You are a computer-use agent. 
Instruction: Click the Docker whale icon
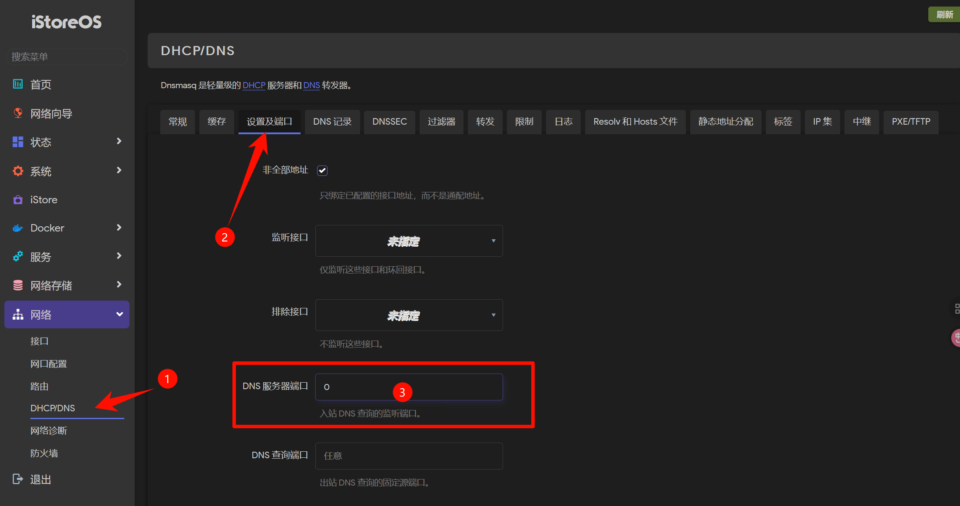tap(18, 228)
